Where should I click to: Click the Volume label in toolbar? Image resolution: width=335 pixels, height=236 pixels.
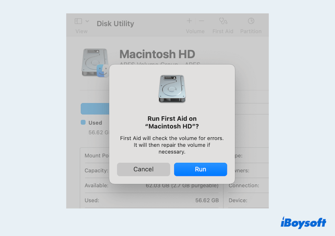(195, 31)
